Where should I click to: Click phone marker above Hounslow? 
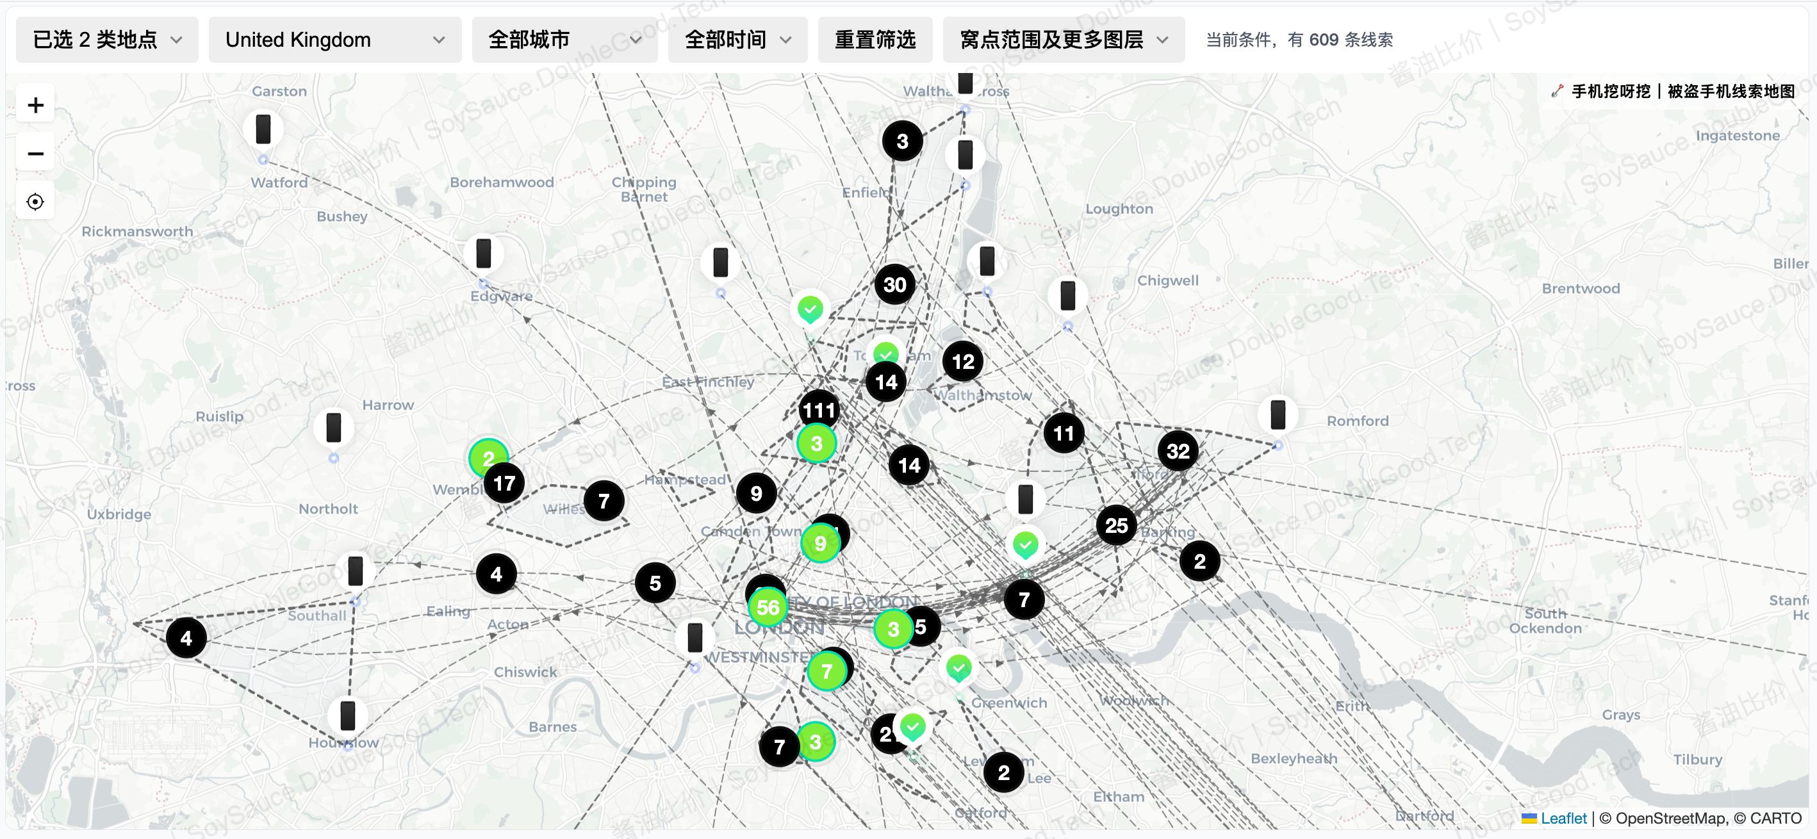pyautogui.click(x=348, y=715)
